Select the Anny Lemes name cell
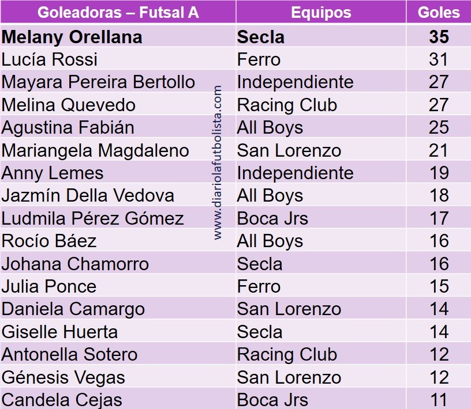471x409 pixels. [53, 173]
